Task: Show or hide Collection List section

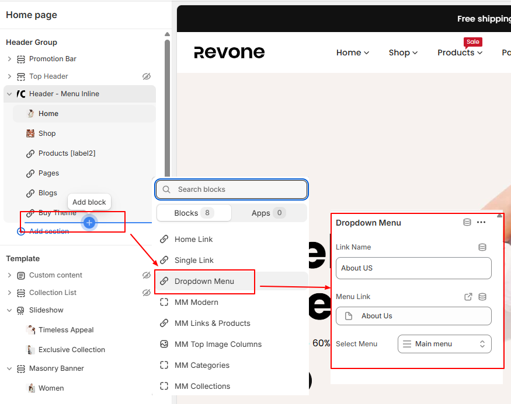Action: click(147, 293)
